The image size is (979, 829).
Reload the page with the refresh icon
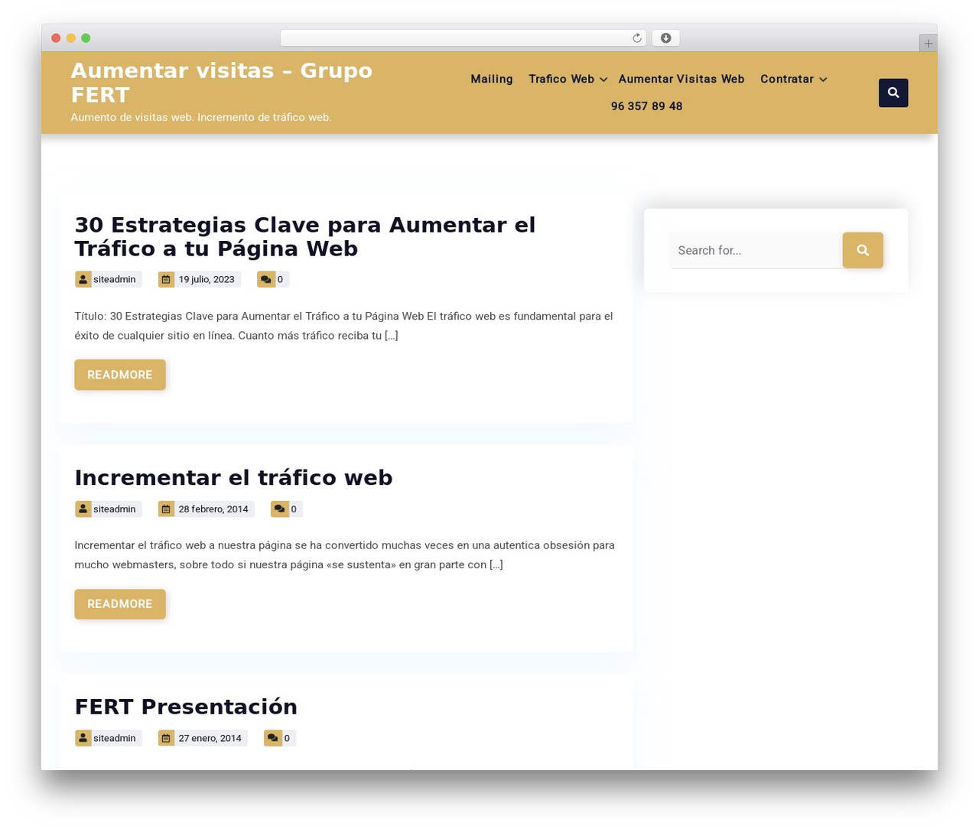click(x=637, y=38)
